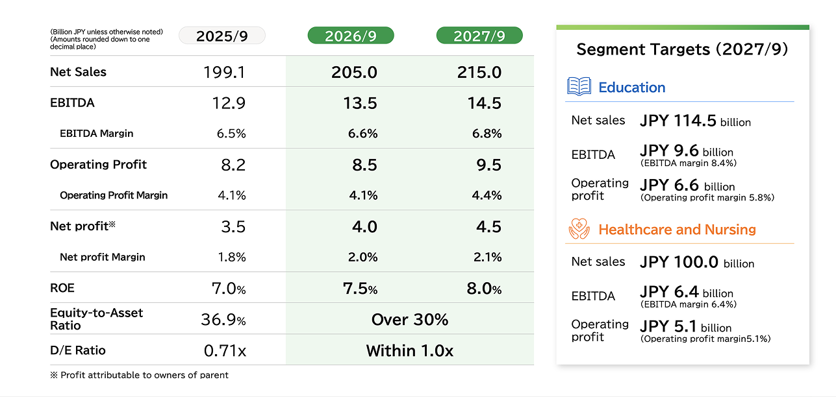Click the Net profit Margin row label

point(102,258)
